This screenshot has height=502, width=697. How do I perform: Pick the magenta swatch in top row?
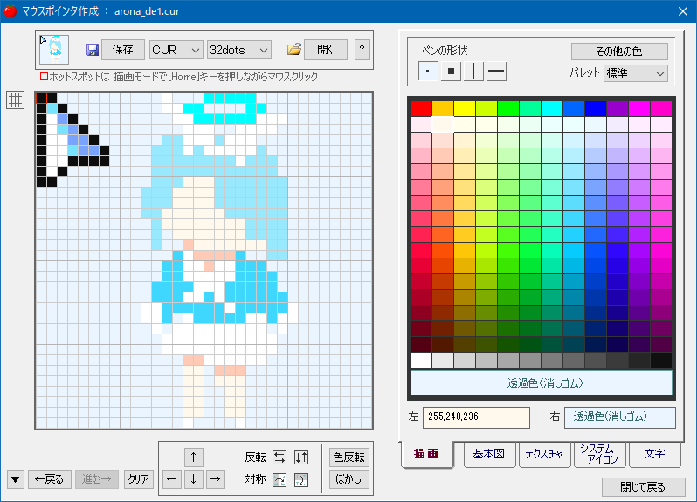[x=639, y=108]
